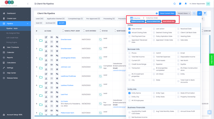
Task: Open the notes icon in top bar
Action: click(x=180, y=4)
